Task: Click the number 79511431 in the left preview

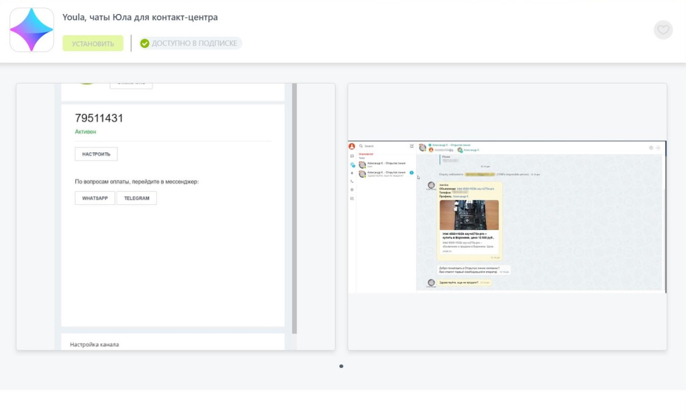Action: [99, 119]
